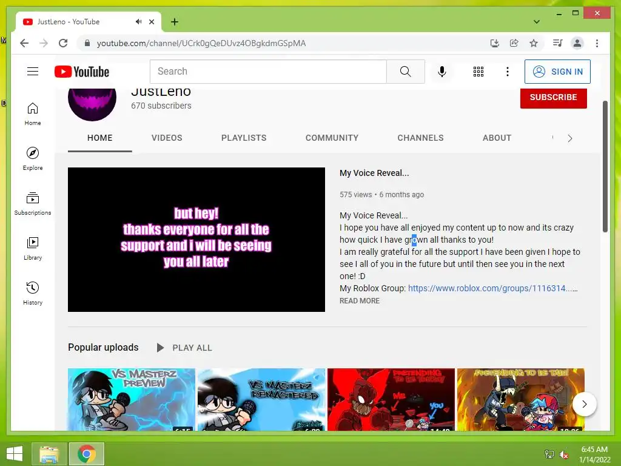Switch to the VIDEOS tab
This screenshot has height=466, width=621.
tap(167, 138)
